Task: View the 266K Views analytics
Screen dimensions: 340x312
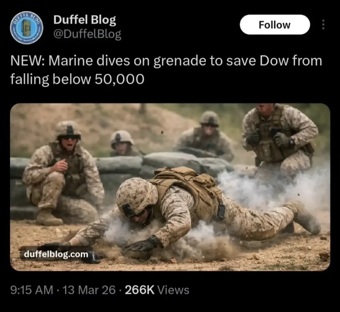Action: (157, 290)
